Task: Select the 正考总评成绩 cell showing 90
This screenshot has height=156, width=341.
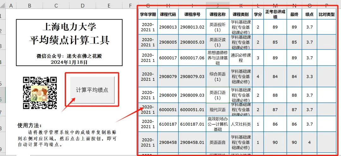Action: pyautogui.click(x=275, y=142)
